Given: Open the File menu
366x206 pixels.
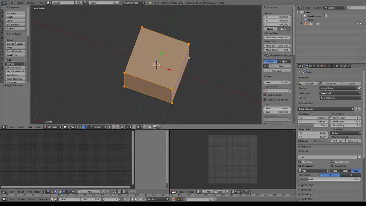Looking at the screenshot, I should 11,3.
